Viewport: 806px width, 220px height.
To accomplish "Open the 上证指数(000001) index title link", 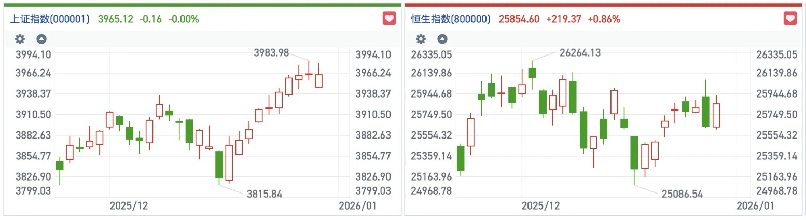I will pyautogui.click(x=50, y=19).
